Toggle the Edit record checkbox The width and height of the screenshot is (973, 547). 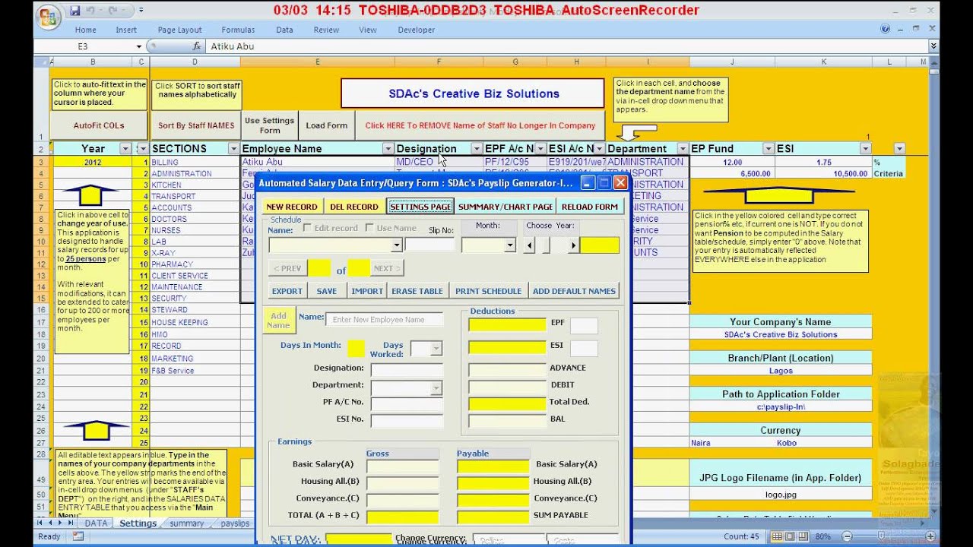[307, 227]
